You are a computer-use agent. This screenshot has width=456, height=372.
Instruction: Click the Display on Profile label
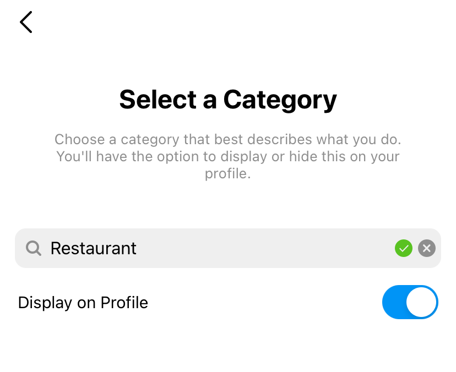(83, 303)
